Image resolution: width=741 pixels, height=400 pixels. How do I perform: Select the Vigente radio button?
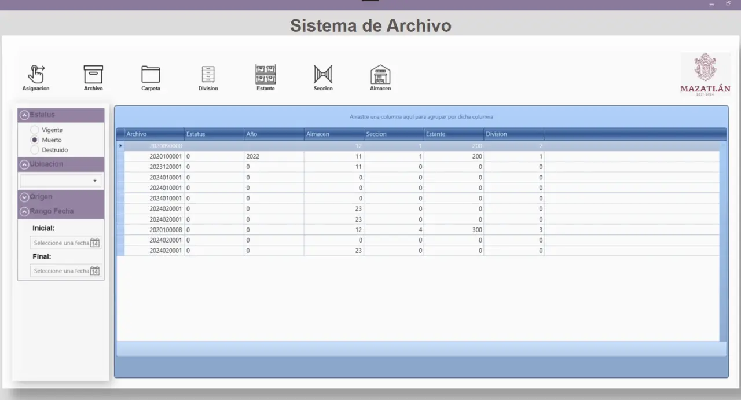click(35, 130)
